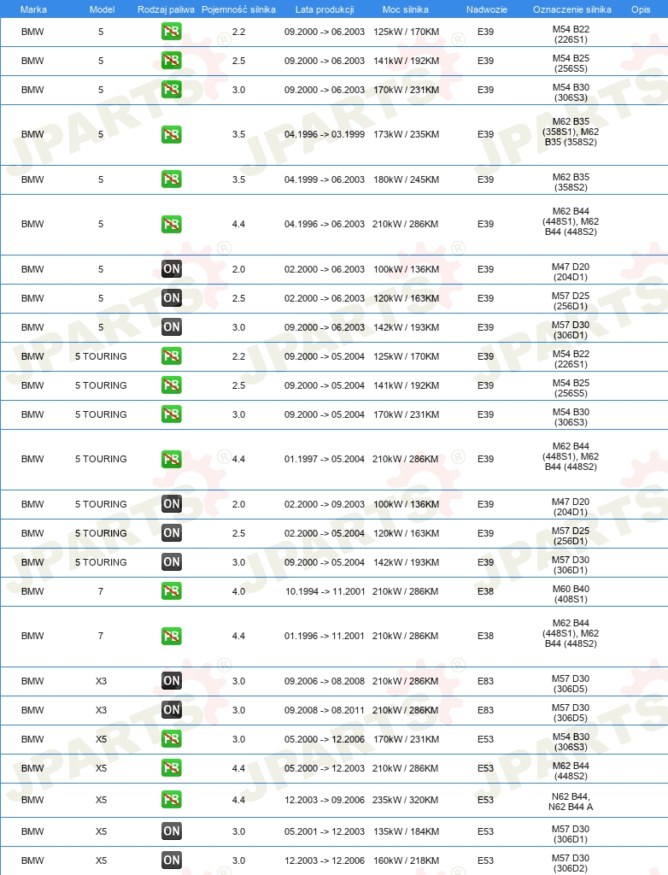Click the Pojemność silnika column header
Image resolution: width=668 pixels, height=875 pixels.
click(x=238, y=9)
